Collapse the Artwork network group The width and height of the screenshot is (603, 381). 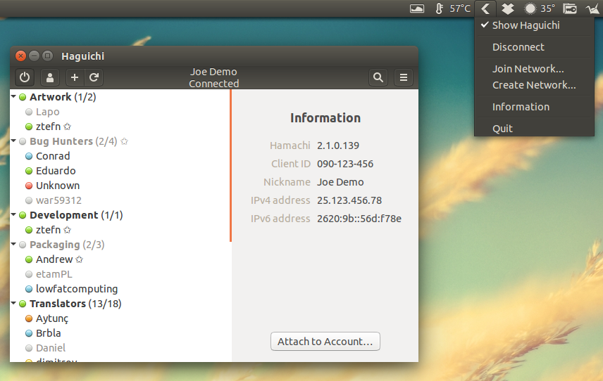pos(13,97)
